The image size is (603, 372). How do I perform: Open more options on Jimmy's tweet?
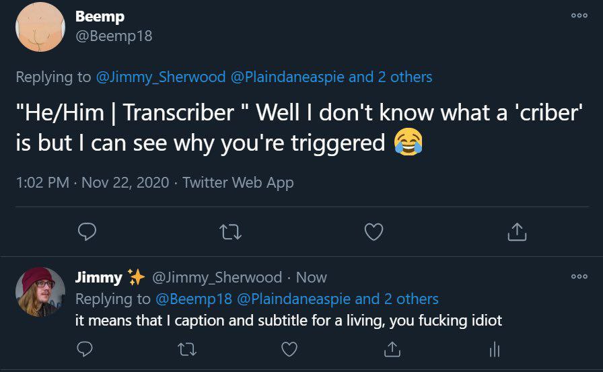pyautogui.click(x=579, y=276)
